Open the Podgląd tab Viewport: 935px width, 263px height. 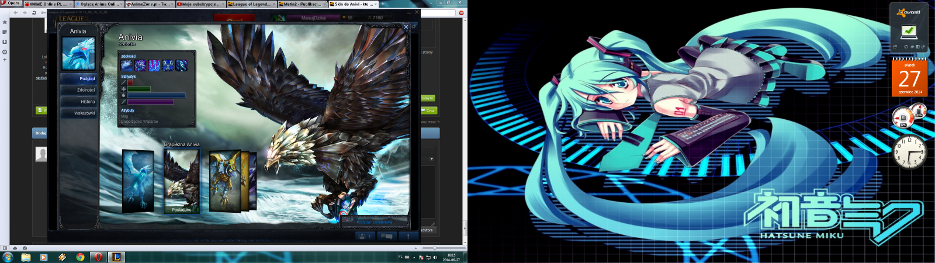[x=79, y=78]
